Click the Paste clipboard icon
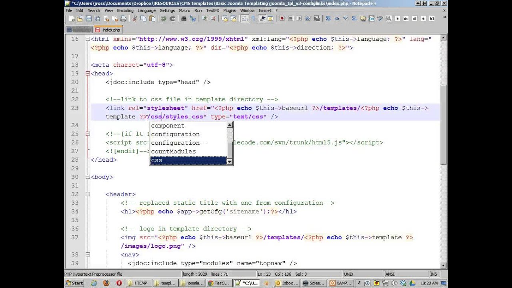The image size is (512, 288). pos(152,18)
